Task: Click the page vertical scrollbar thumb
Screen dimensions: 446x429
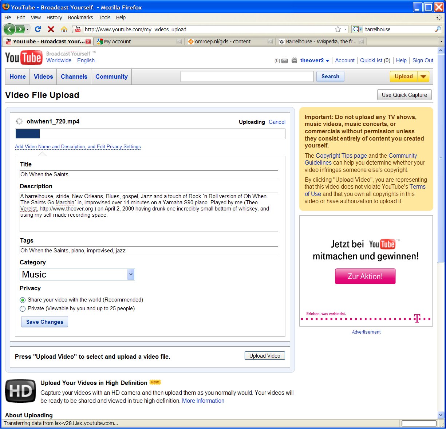Action: click(441, 158)
